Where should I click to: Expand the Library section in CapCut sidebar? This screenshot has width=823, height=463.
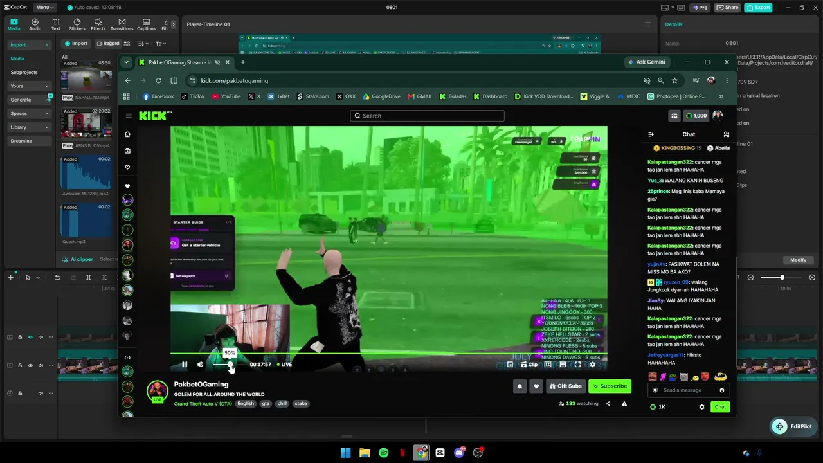pos(46,127)
